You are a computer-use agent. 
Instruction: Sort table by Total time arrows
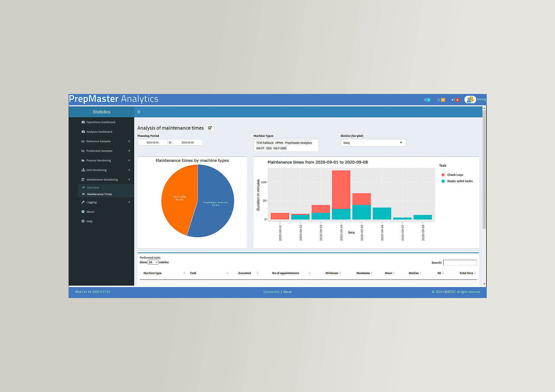click(475, 273)
